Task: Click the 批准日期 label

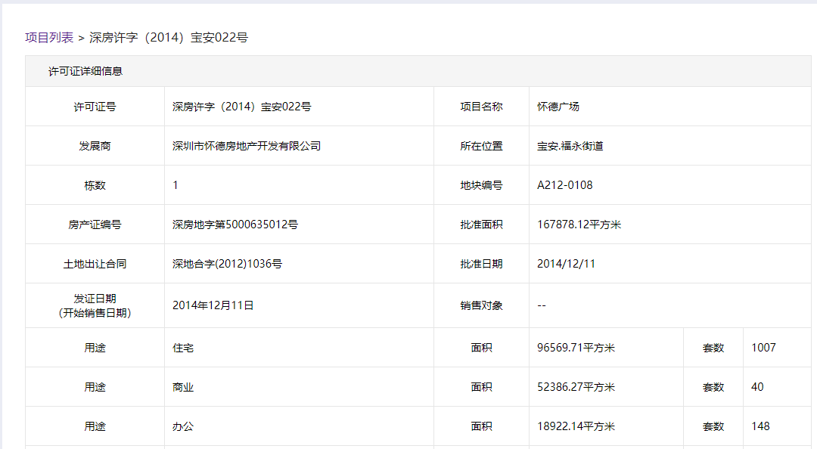Action: click(481, 264)
